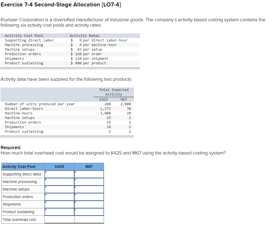Click the '$ 160 per order' rate
Screen dimensions: 273x236
tap(86, 54)
